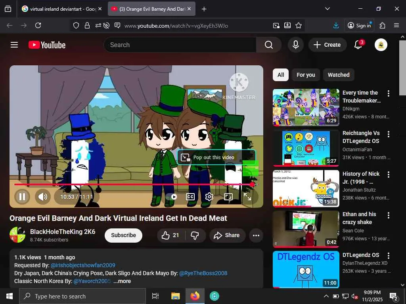List all tabs dropdown arrow
The image size is (406, 304).
coord(327,9)
